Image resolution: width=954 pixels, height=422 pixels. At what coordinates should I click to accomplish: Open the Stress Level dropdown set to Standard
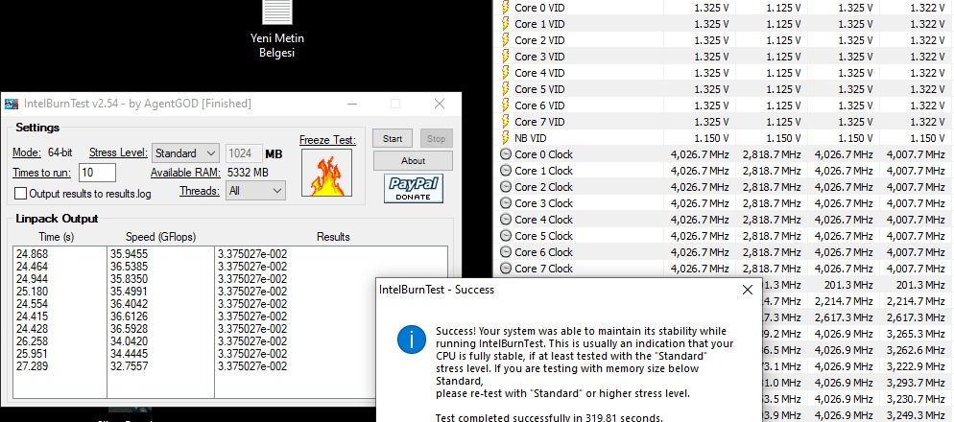coord(185,153)
